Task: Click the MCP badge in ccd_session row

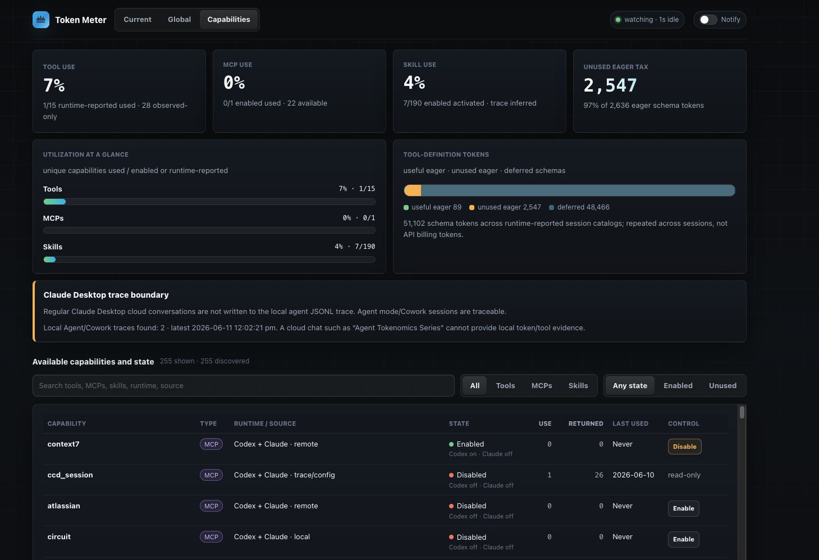Action: pyautogui.click(x=211, y=475)
